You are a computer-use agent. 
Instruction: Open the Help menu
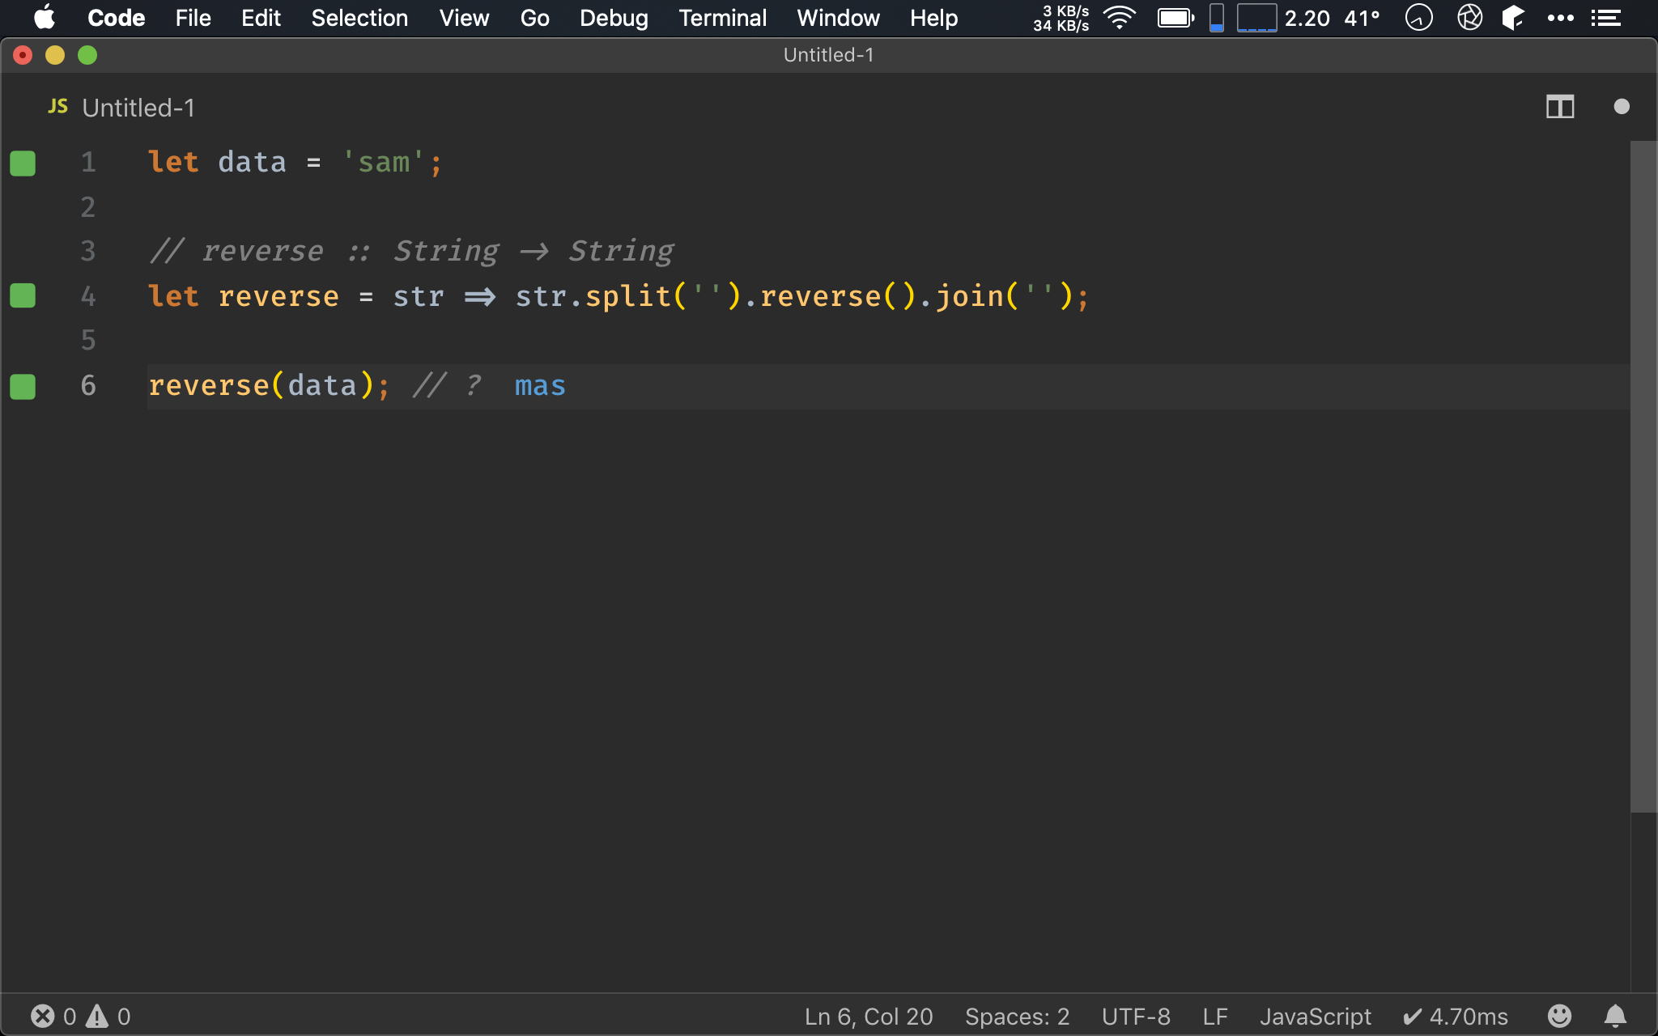pos(933,18)
